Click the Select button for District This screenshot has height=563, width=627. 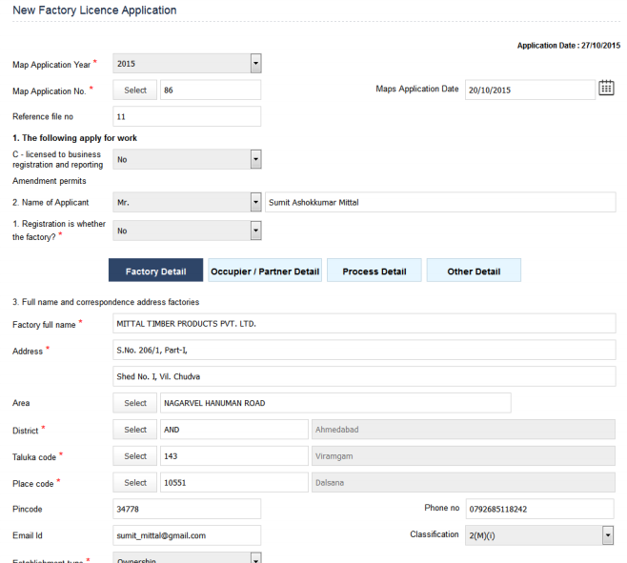(135, 430)
